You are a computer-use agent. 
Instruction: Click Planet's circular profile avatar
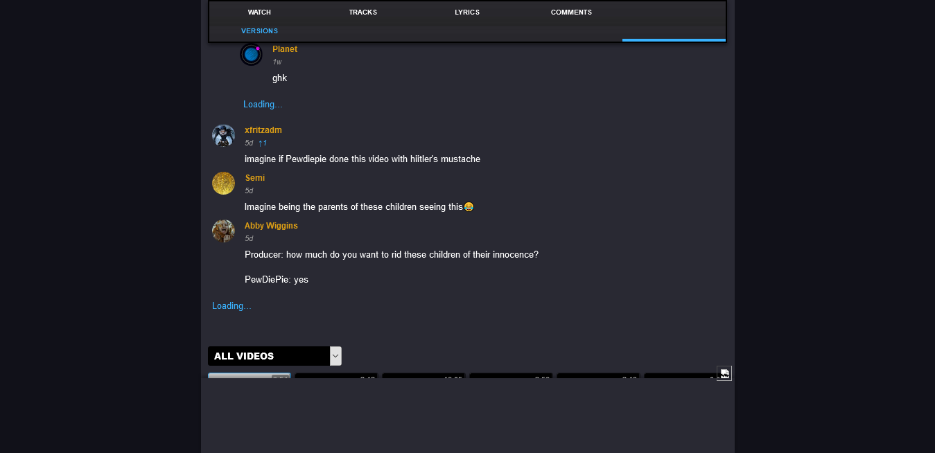click(x=251, y=54)
